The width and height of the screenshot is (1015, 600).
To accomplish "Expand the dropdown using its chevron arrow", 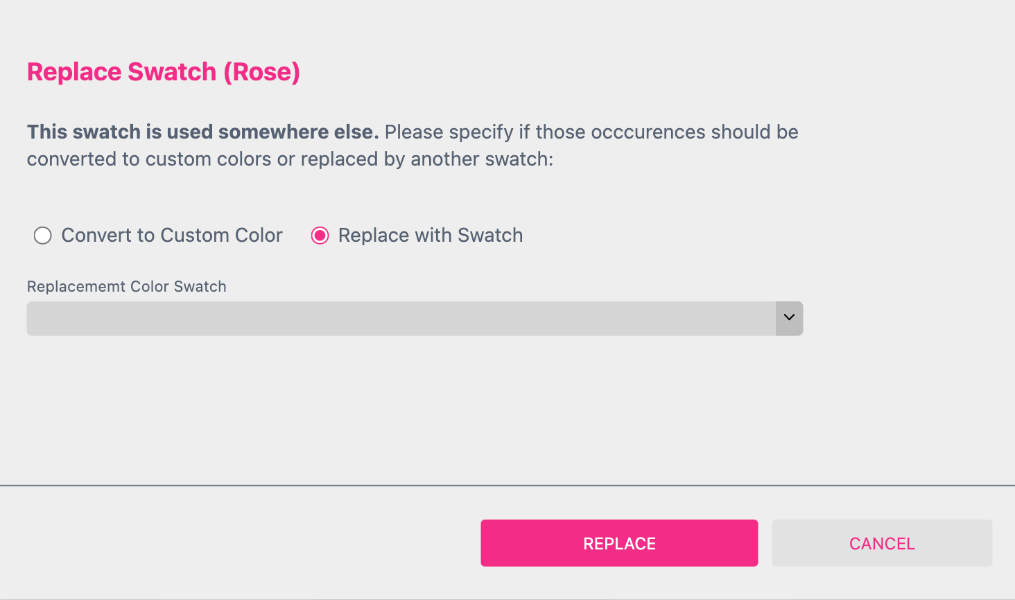I will (789, 318).
